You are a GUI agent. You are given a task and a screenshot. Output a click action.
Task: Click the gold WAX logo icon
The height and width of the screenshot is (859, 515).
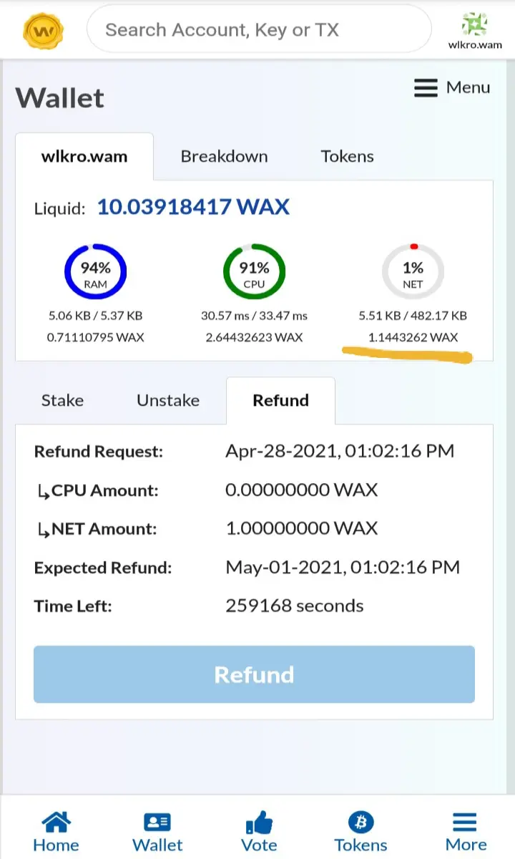pyautogui.click(x=44, y=29)
